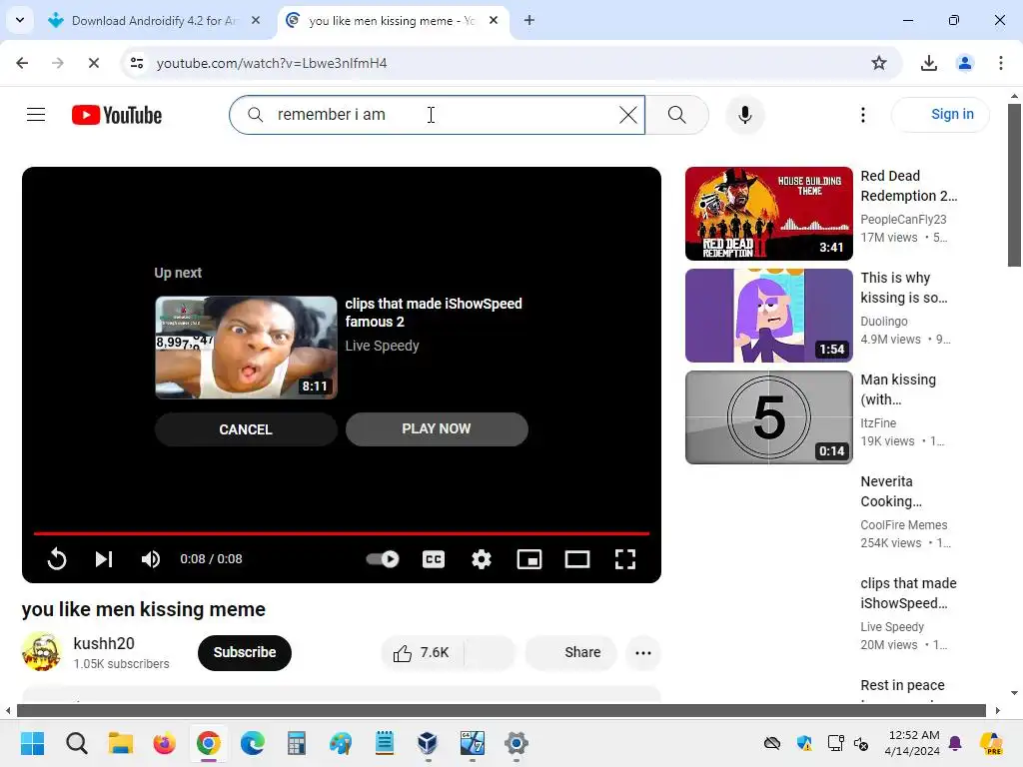Image resolution: width=1023 pixels, height=767 pixels.
Task: Toggle closed captions CC button
Action: point(434,559)
